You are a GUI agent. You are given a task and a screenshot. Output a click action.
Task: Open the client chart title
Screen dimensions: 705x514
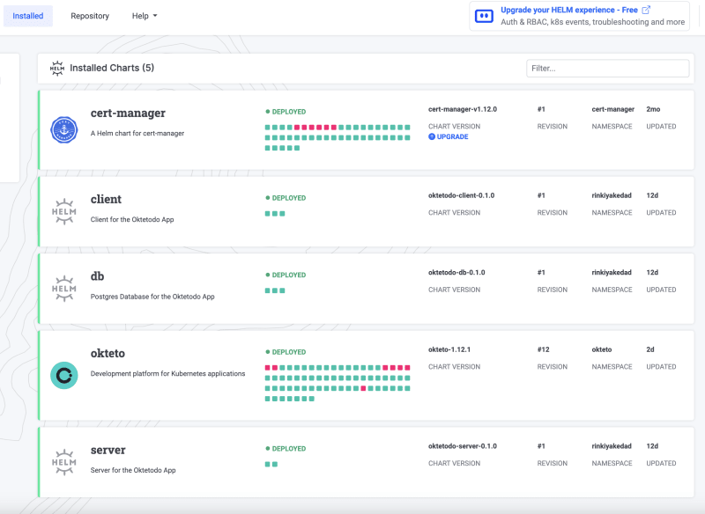coord(106,199)
